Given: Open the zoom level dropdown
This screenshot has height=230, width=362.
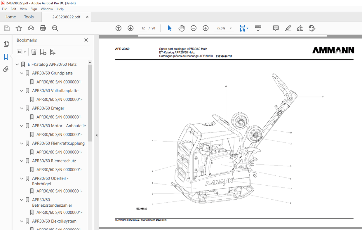Looking at the screenshot, I should (x=230, y=28).
